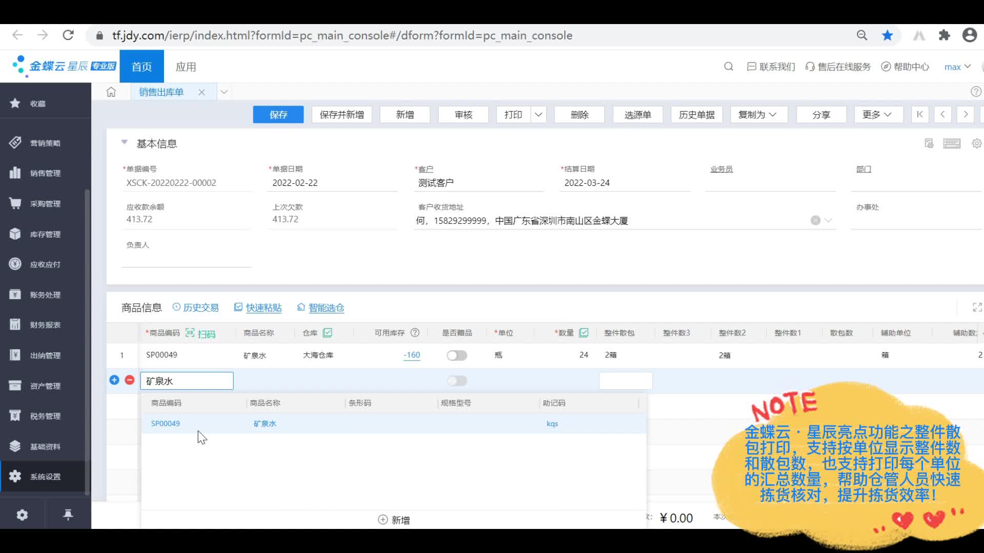Open the tab list dropdown chevron
This screenshot has width=984, height=553.
coord(224,92)
